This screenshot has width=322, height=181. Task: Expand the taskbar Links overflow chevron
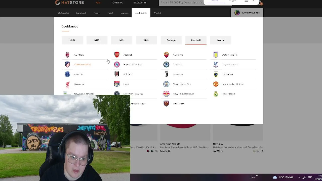[x=257, y=176]
